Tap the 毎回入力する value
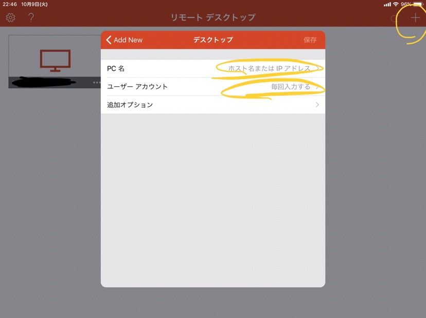This screenshot has width=426, height=318. tap(291, 87)
